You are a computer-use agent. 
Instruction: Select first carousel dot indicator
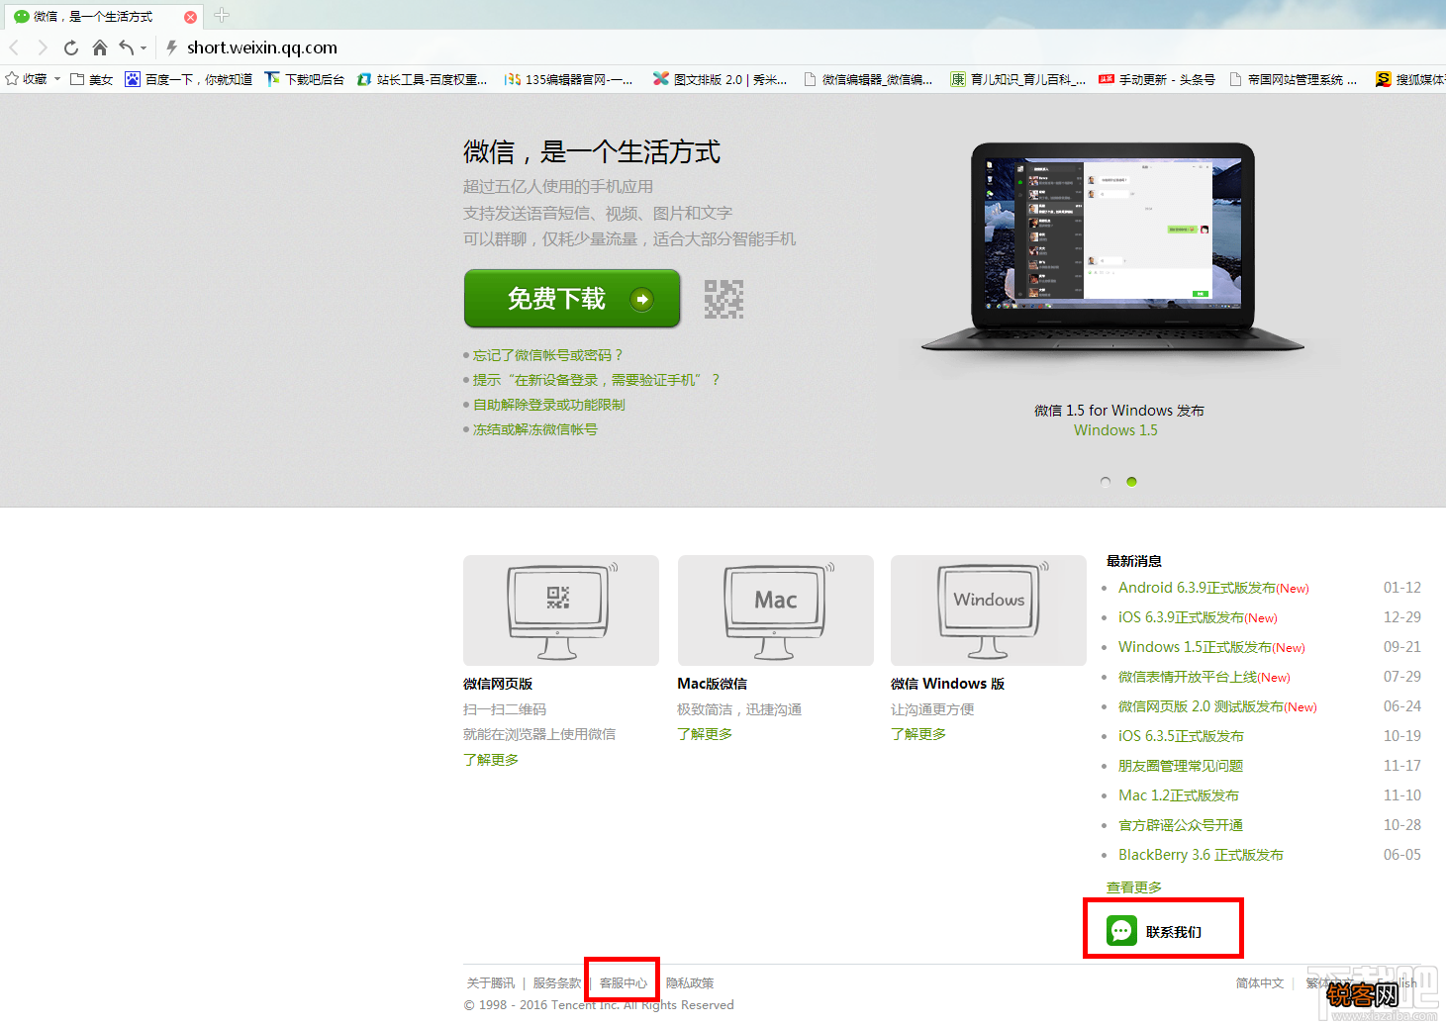point(1106,482)
